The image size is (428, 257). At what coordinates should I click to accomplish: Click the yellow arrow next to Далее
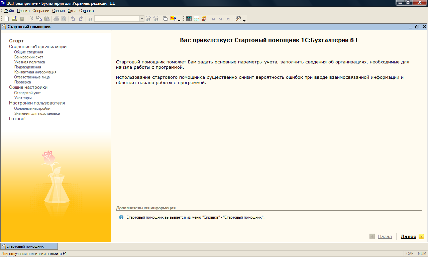(x=421, y=236)
